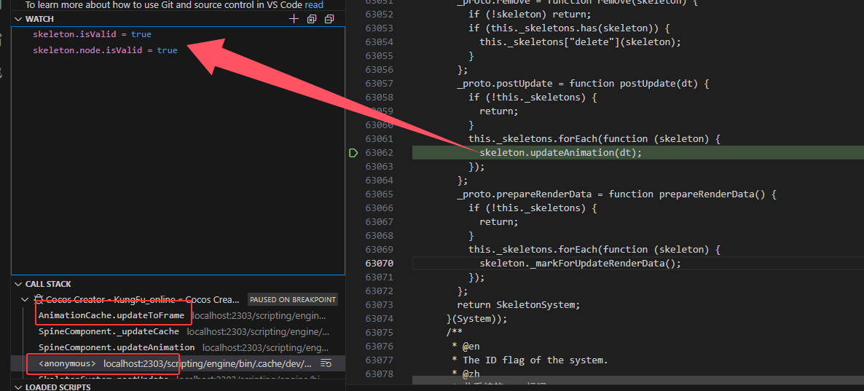The height and width of the screenshot is (391, 864).
Task: Click the '* The ID flag of the system.' comment
Action: tap(530, 360)
